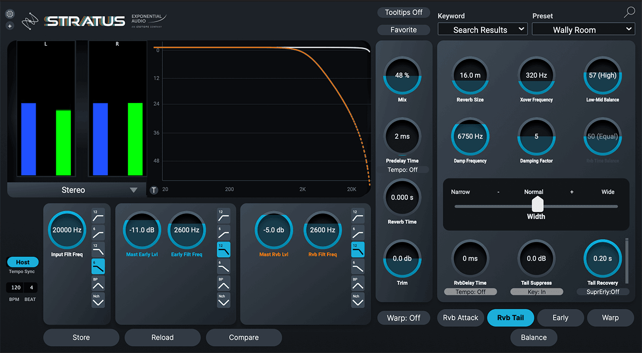Select 12 dB high-pass for Early filter

(224, 216)
